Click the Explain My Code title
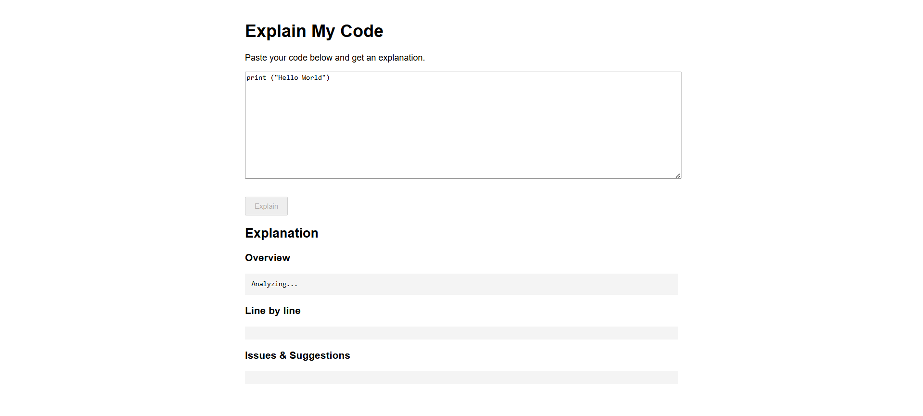This screenshot has width=923, height=416. (x=314, y=31)
